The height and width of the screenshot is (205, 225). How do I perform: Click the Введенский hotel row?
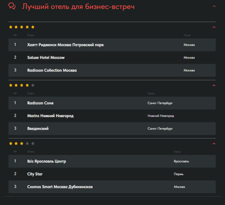(112, 129)
